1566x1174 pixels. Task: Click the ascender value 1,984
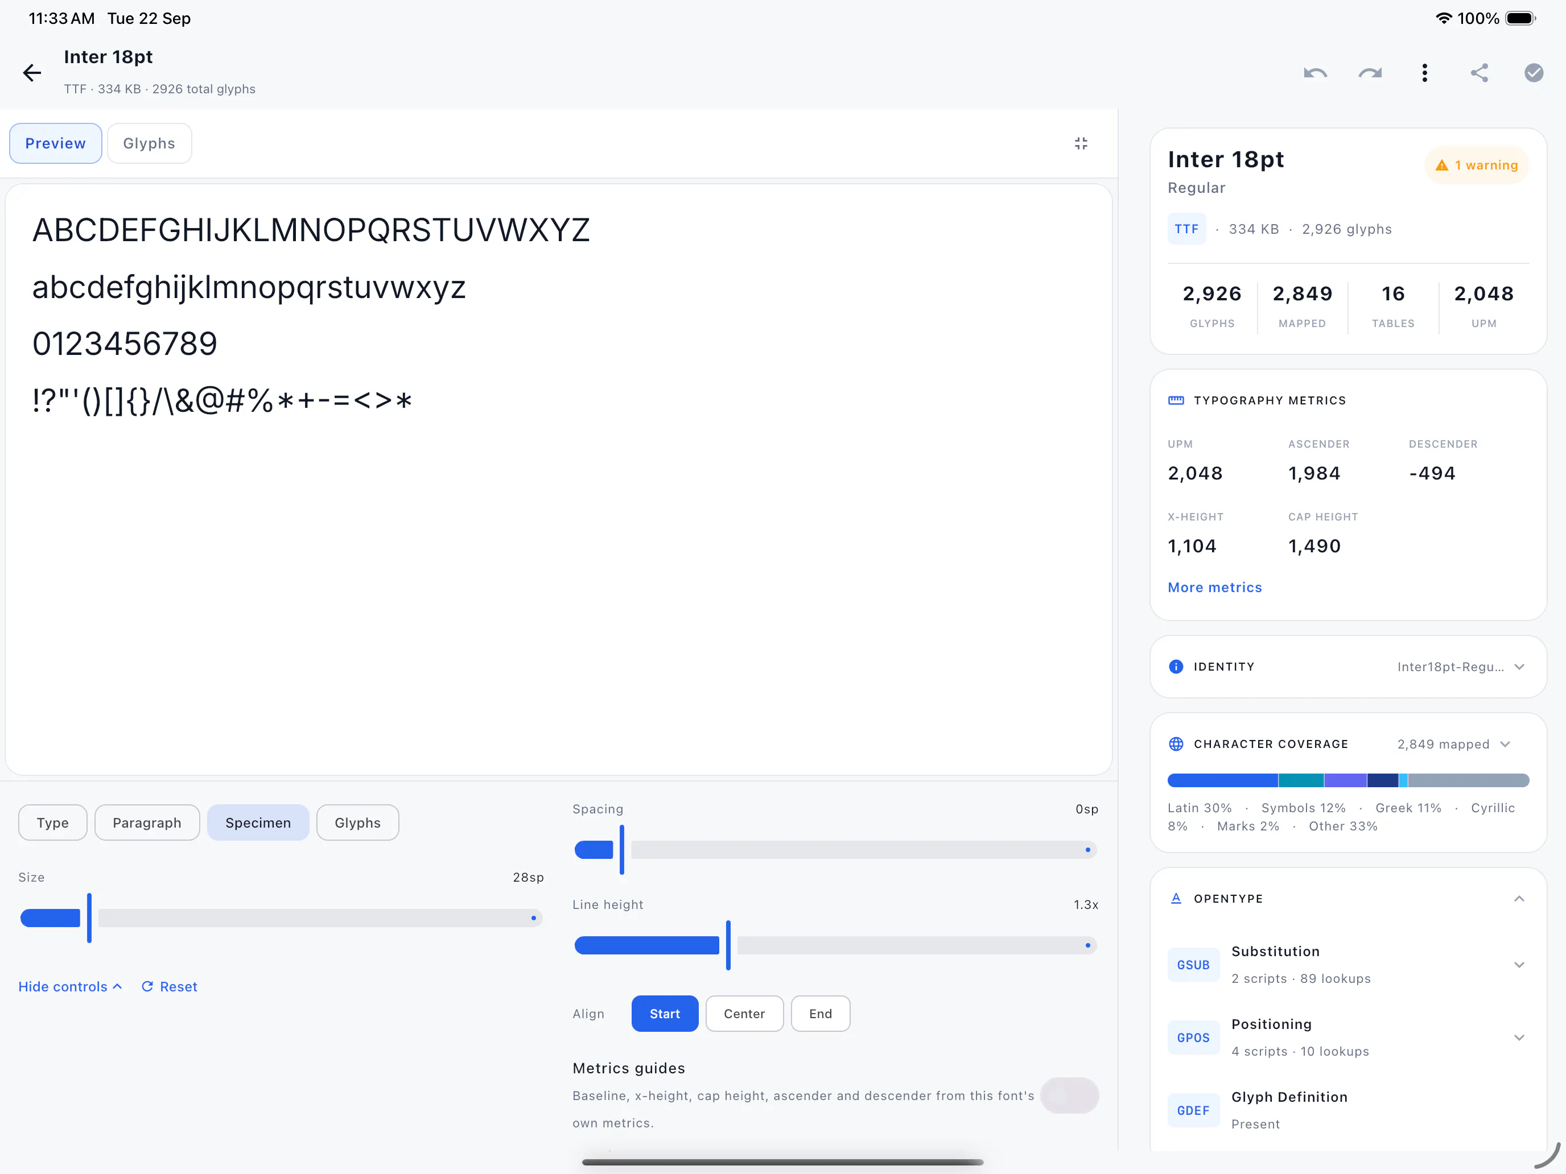(1314, 473)
